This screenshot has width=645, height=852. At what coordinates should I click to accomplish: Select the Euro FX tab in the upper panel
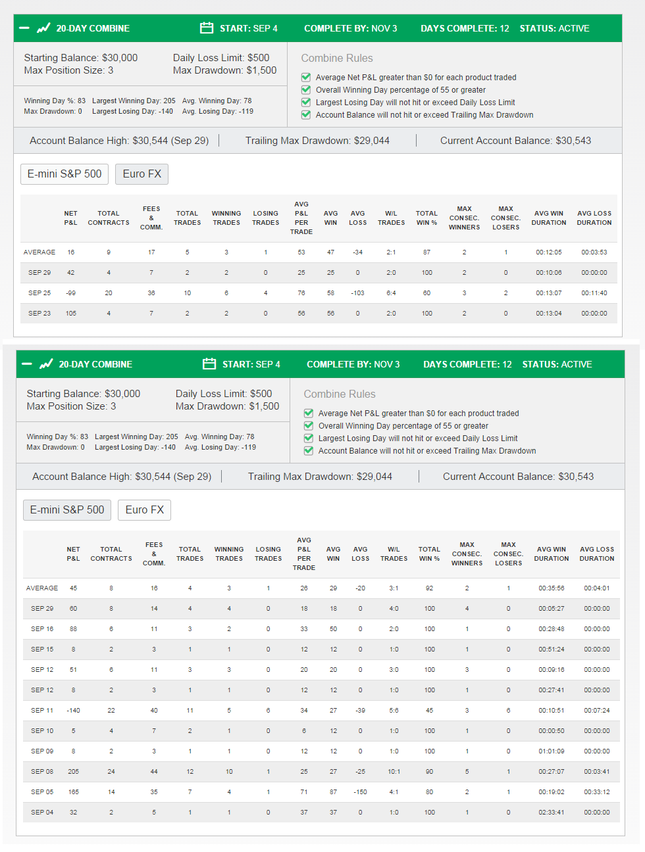point(142,174)
